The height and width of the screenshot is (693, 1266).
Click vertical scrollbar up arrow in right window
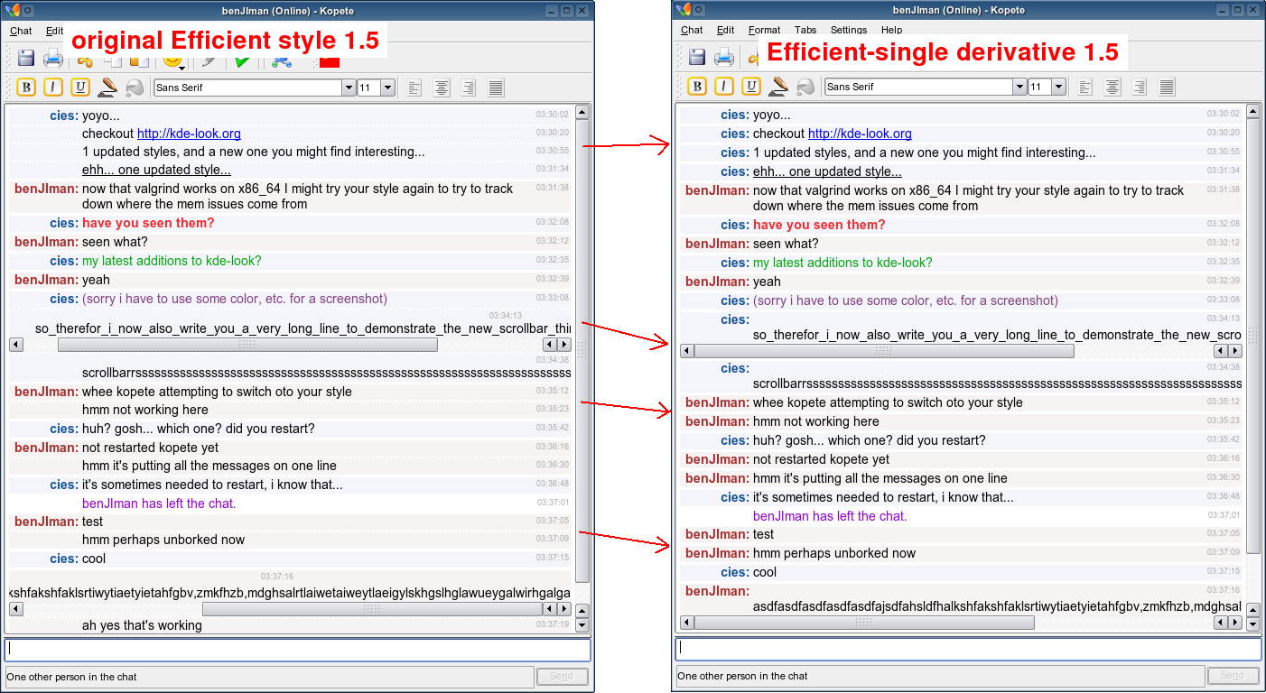[x=1253, y=112]
